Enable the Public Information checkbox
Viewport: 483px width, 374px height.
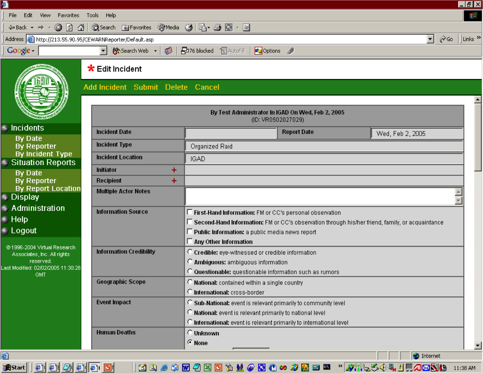[190, 232]
